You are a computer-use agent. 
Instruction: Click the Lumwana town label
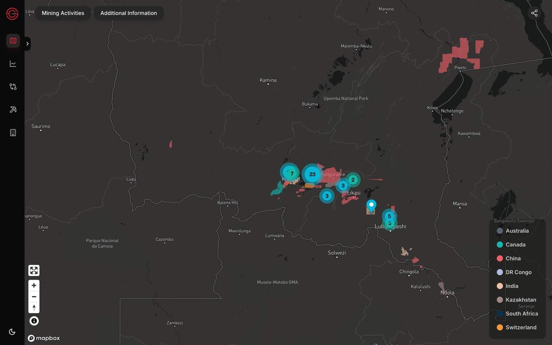275,236
